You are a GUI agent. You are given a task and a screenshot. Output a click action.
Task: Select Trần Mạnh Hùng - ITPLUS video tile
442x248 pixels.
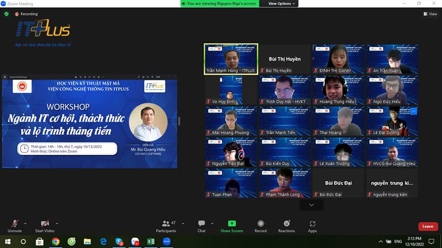[x=231, y=59]
